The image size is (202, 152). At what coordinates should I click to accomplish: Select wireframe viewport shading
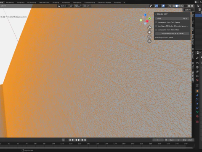(174, 6)
